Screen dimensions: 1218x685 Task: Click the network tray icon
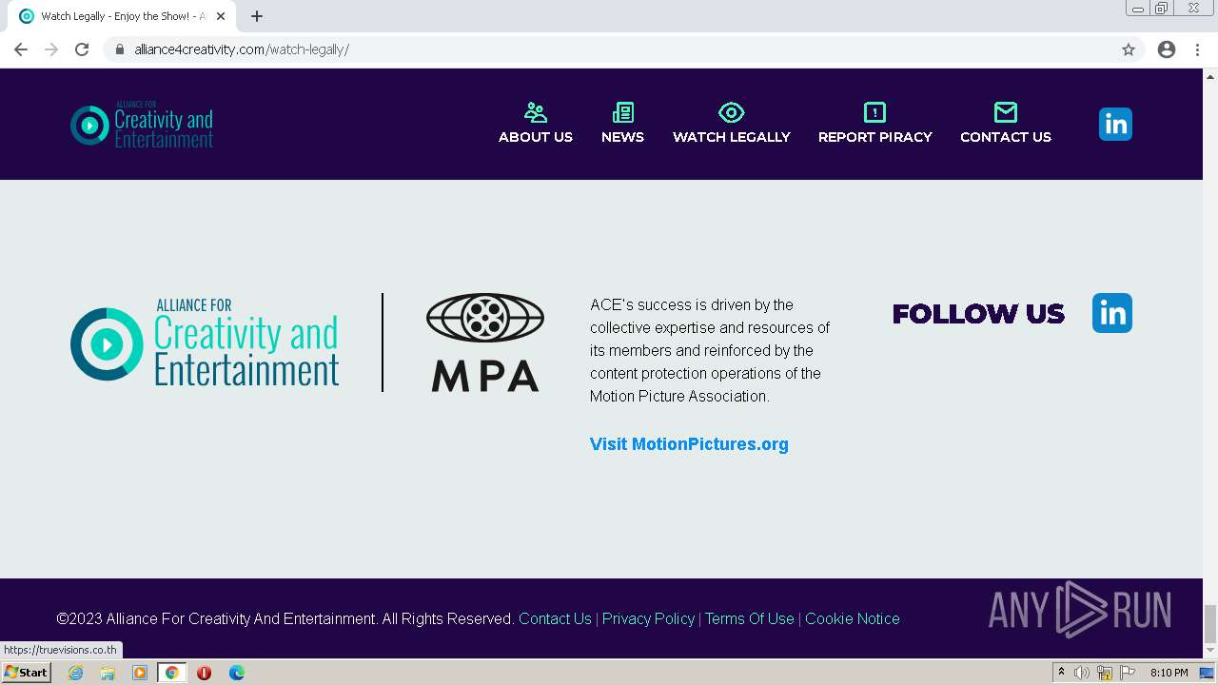tap(1104, 673)
